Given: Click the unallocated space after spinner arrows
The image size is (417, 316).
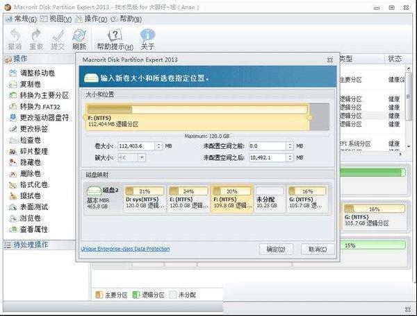Looking at the screenshot, I should [x=290, y=157].
